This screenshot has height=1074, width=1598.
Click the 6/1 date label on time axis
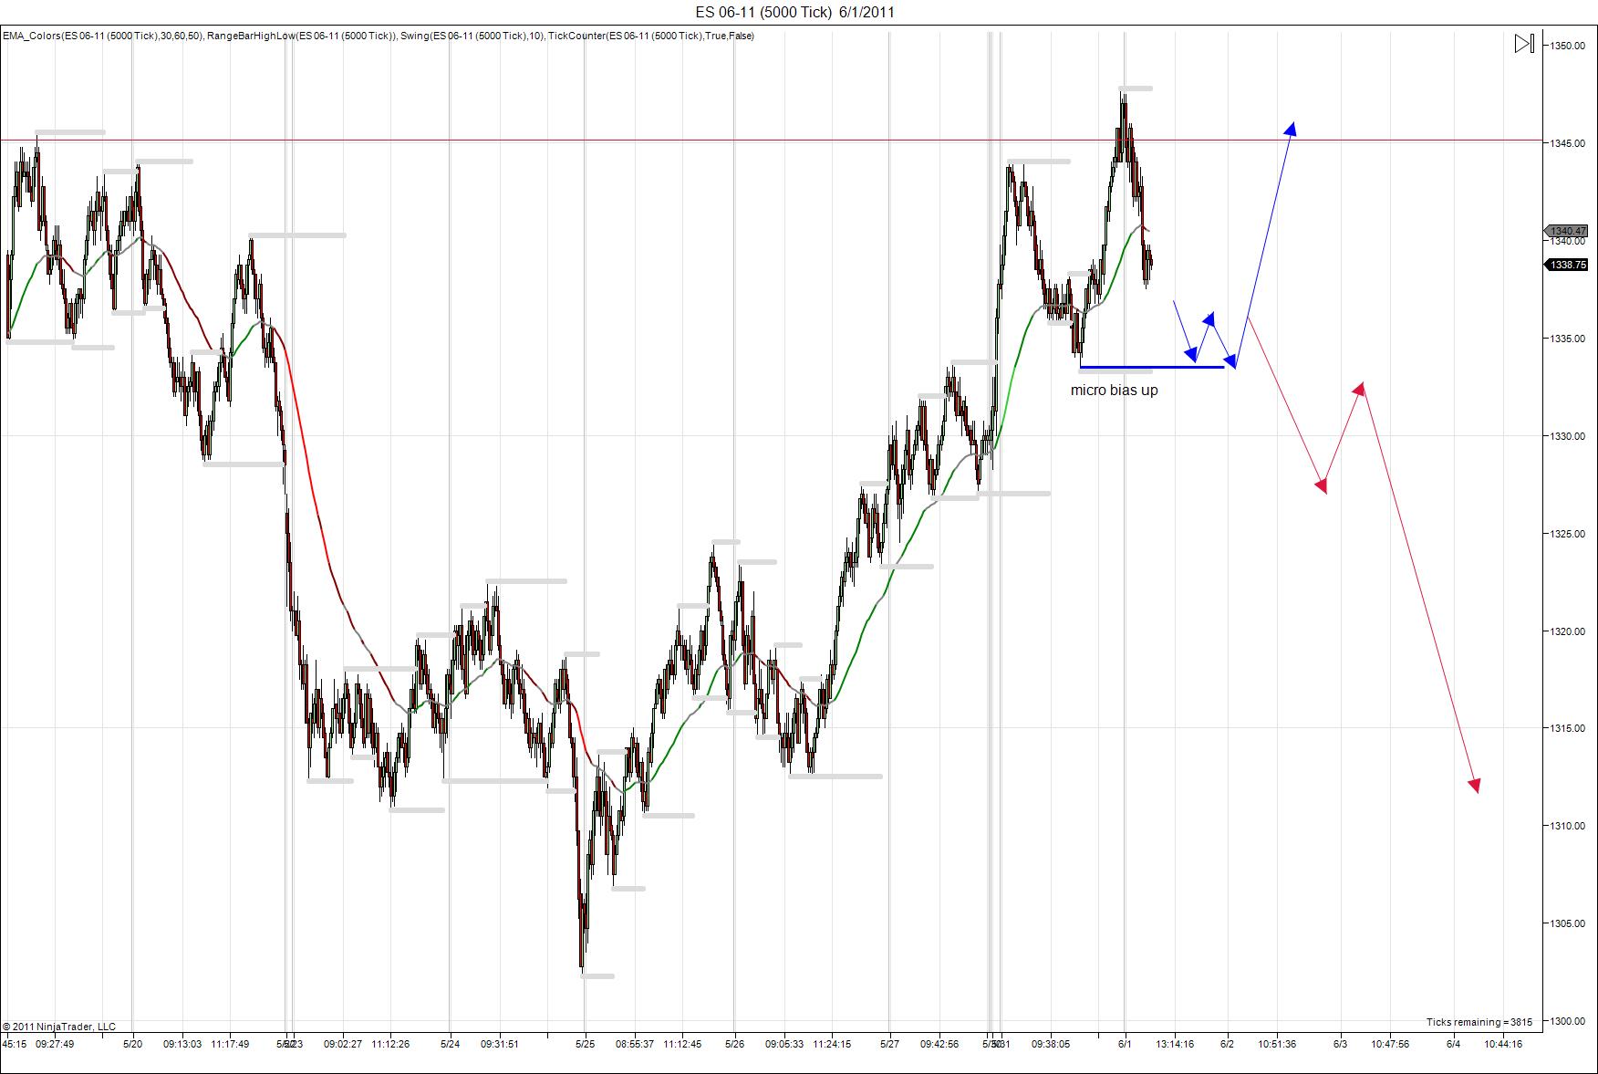1126,1044
